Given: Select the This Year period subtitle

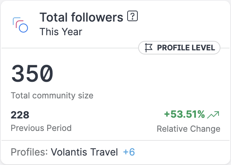Looking at the screenshot, I should pos(61,31).
